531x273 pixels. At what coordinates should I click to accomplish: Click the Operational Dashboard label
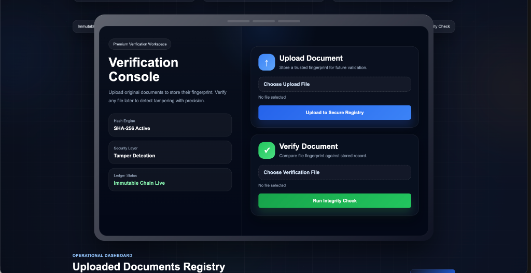pyautogui.click(x=102, y=255)
